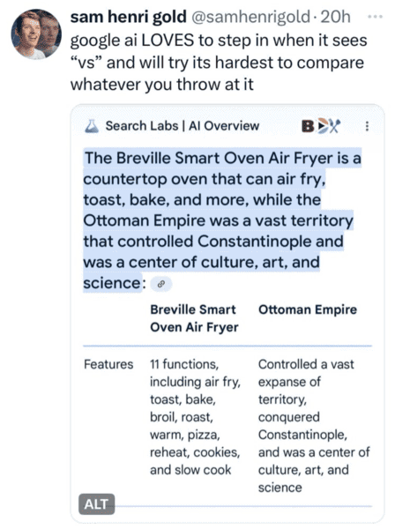Click the sam henri gold display name

[x=128, y=17]
